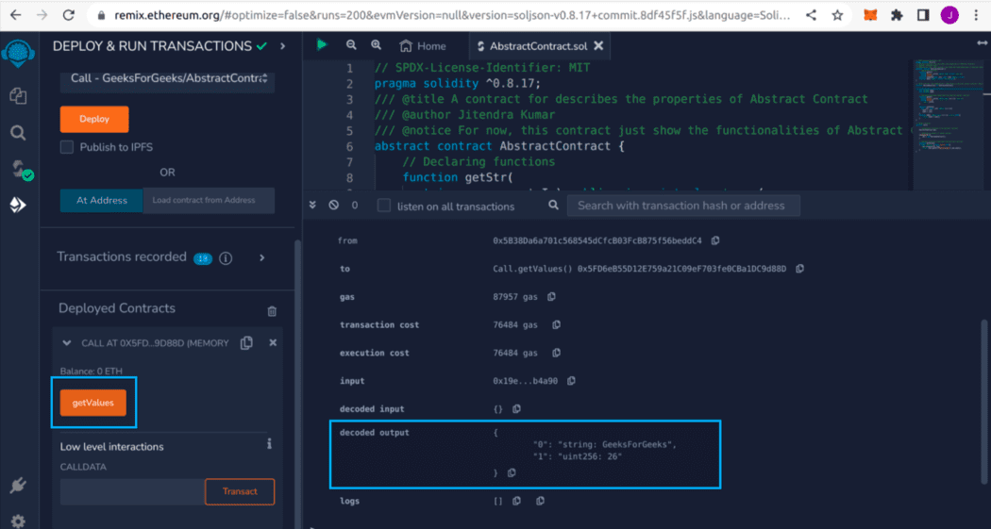Copy the deployed contract address
This screenshot has height=529, width=991.
coord(246,343)
